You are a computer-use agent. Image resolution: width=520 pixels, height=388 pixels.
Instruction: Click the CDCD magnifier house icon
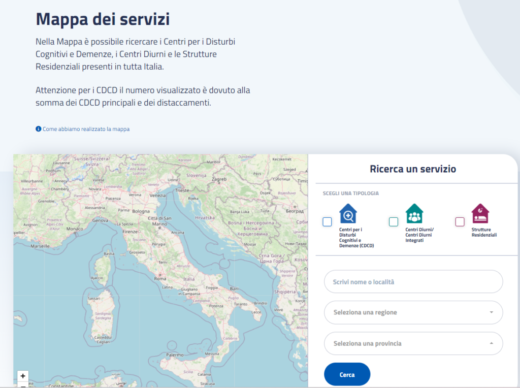click(348, 214)
